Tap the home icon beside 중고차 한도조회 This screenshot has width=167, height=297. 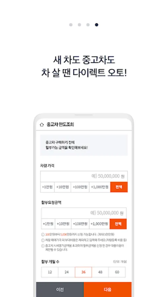pyautogui.click(x=42, y=125)
